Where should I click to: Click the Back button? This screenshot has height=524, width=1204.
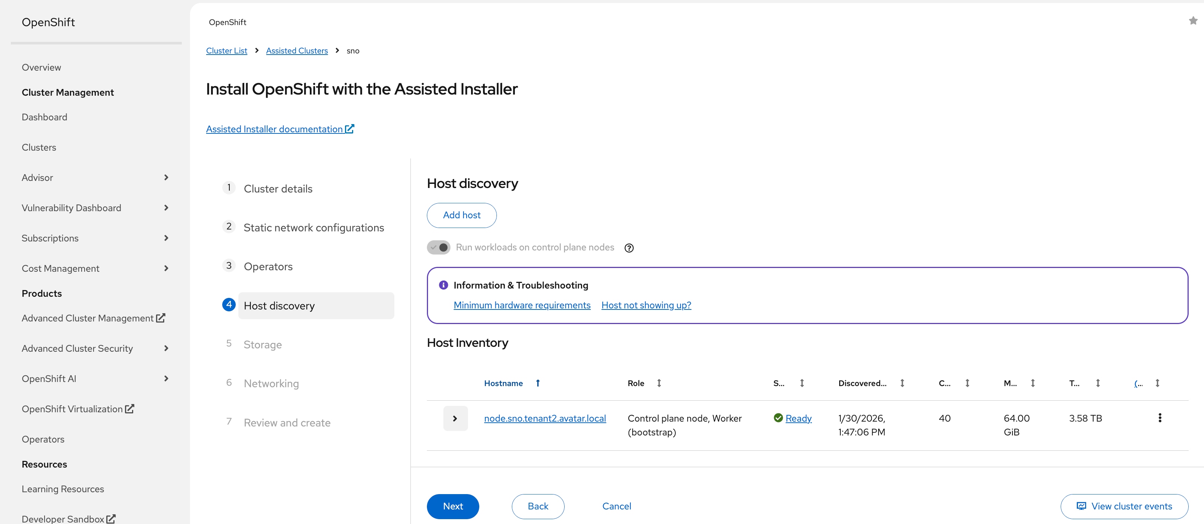click(x=538, y=506)
